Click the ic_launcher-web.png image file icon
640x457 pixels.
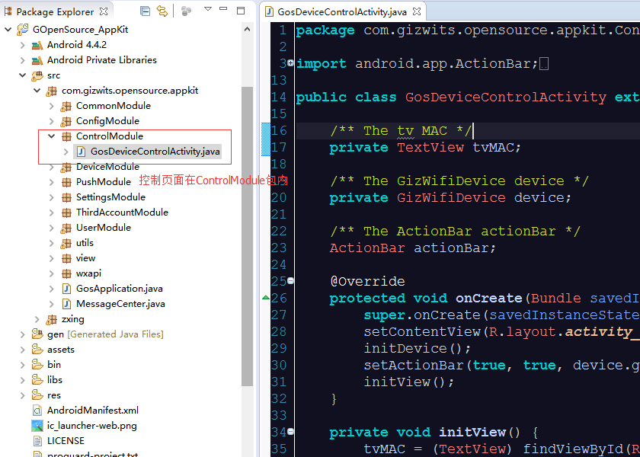click(37, 426)
